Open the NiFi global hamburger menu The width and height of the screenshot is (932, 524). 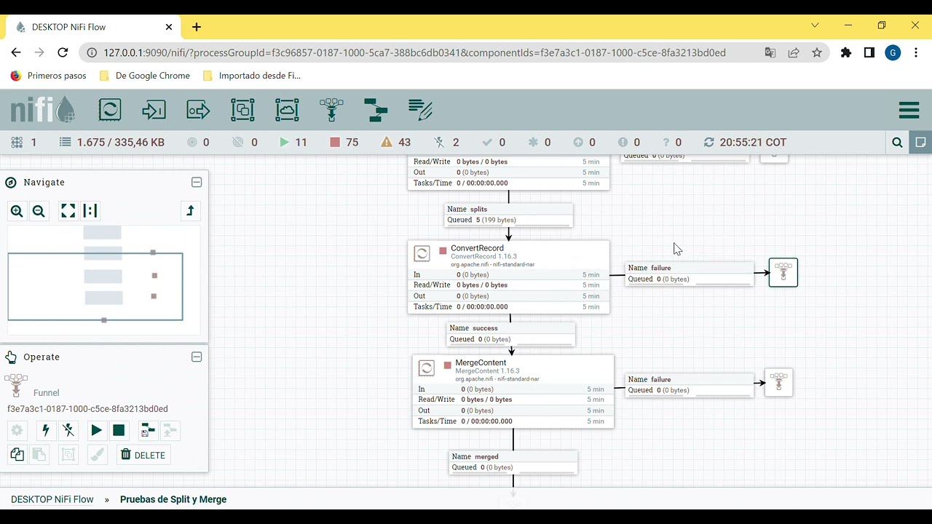click(x=909, y=110)
